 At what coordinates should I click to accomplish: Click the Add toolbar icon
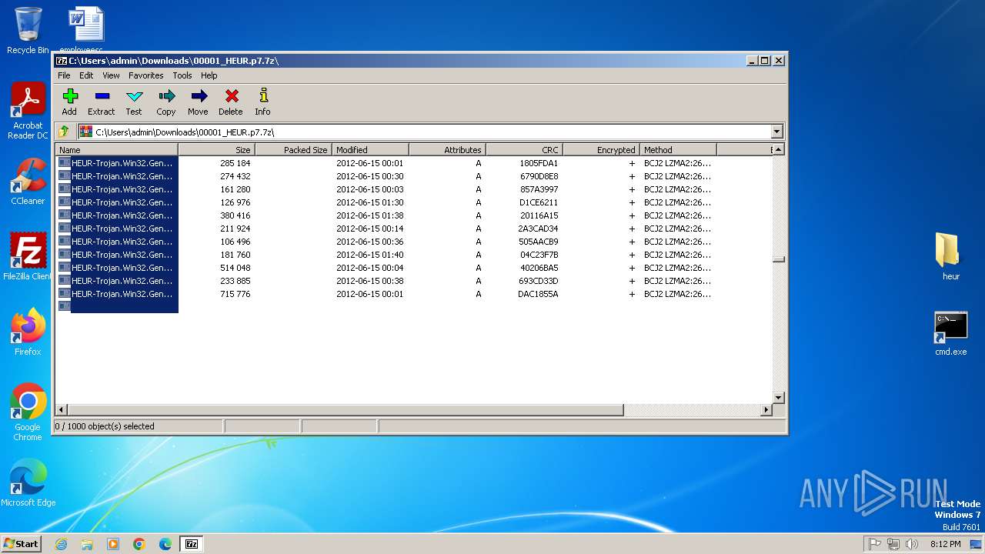[x=69, y=102]
